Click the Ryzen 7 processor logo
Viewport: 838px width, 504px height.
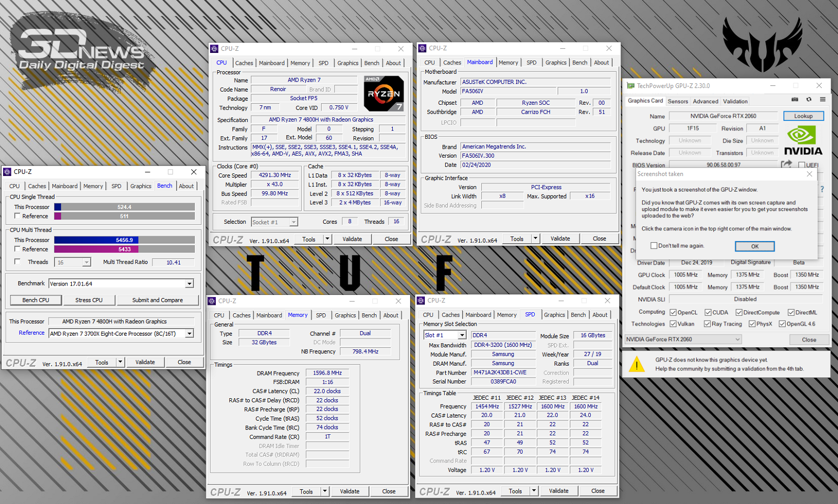[x=384, y=93]
